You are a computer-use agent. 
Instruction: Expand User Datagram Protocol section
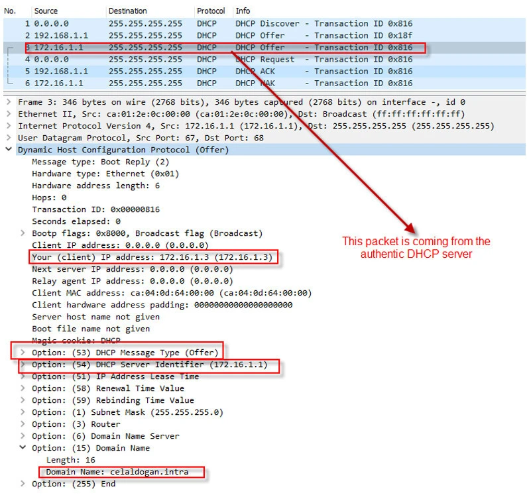pyautogui.click(x=8, y=138)
